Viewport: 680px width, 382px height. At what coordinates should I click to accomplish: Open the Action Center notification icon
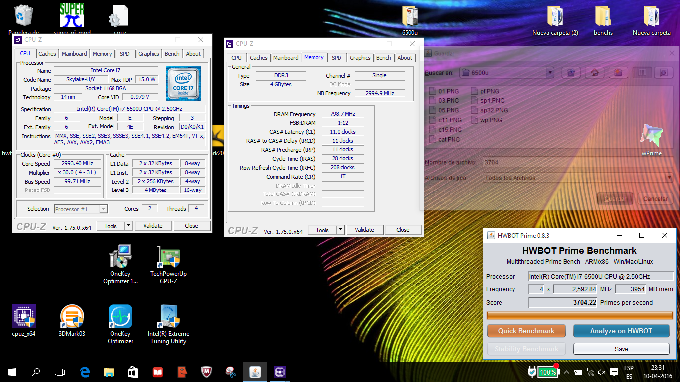point(615,372)
